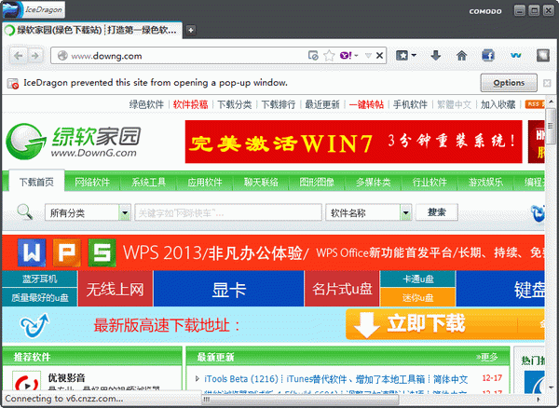The height and width of the screenshot is (408, 559).
Task: Click the Facebook share icon
Action: pos(487,55)
